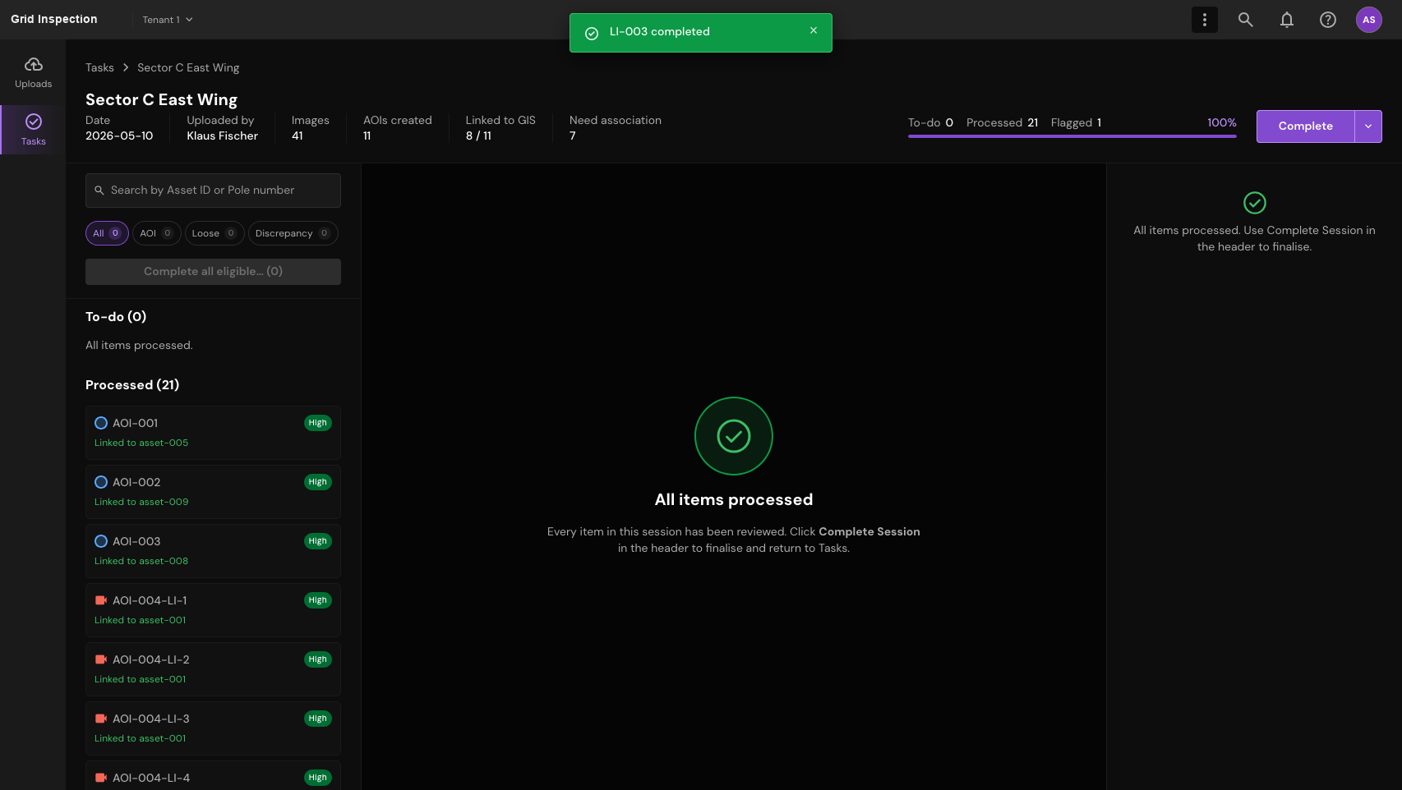Select the AOI filter chip
Viewport: 1402px width, 790px height.
click(x=156, y=233)
